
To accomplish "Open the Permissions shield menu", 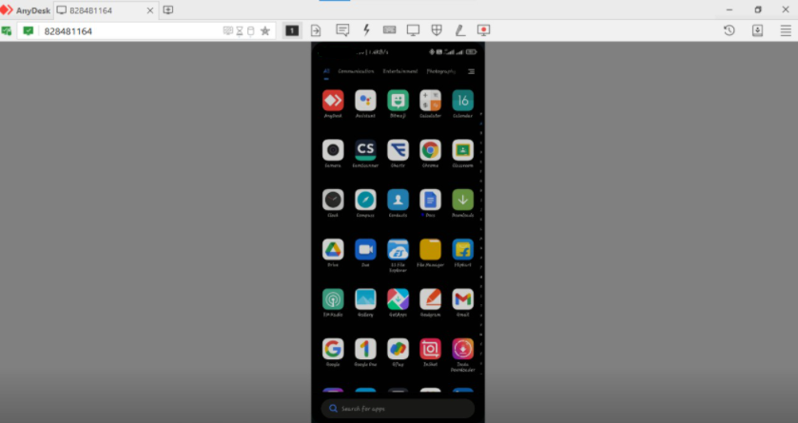I will pos(437,30).
